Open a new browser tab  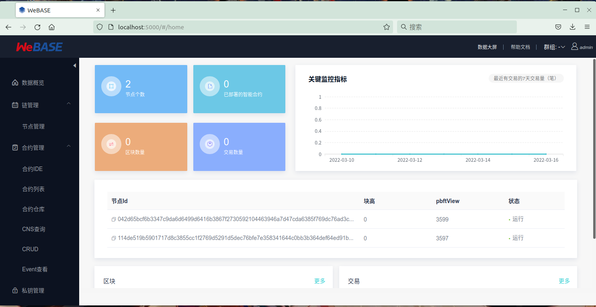pos(113,10)
